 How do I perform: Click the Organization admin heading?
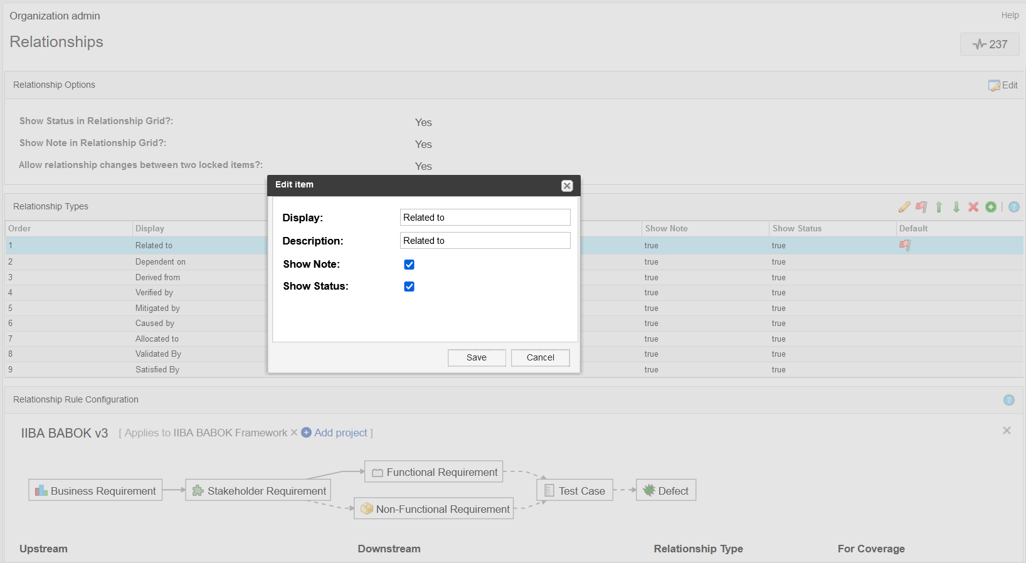(x=55, y=16)
